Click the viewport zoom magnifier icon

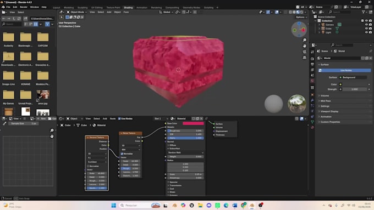pos(305,40)
